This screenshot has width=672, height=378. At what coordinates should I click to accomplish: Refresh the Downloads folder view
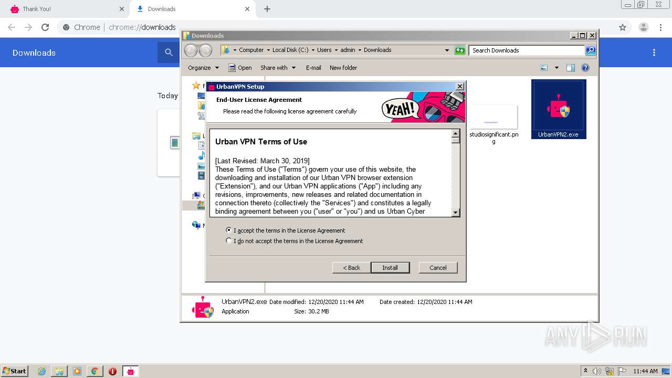pyautogui.click(x=460, y=50)
